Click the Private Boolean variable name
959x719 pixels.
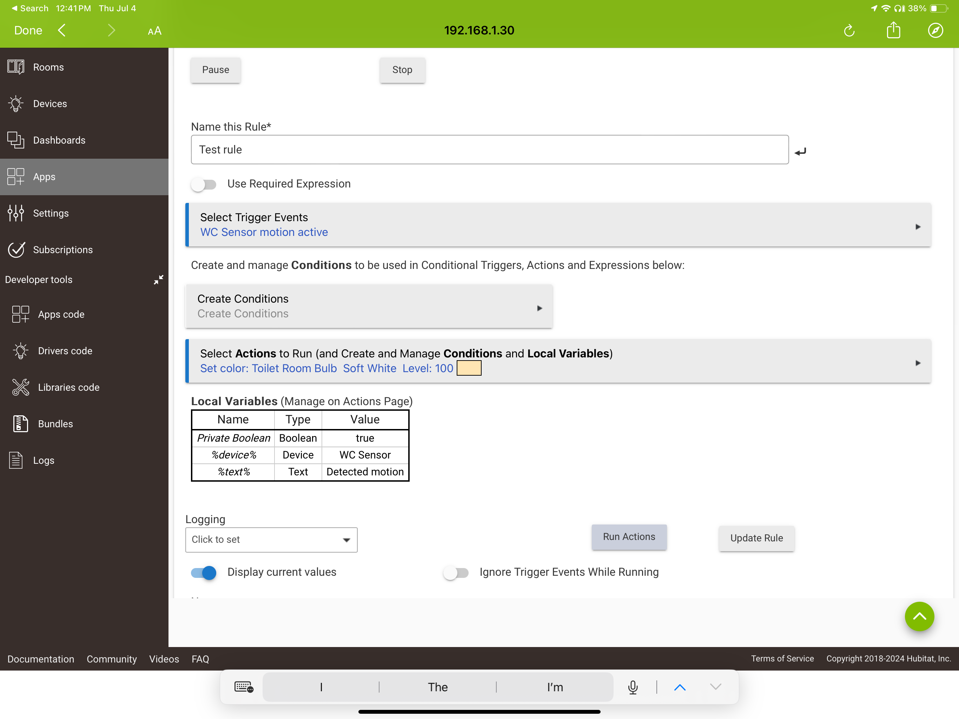point(233,438)
